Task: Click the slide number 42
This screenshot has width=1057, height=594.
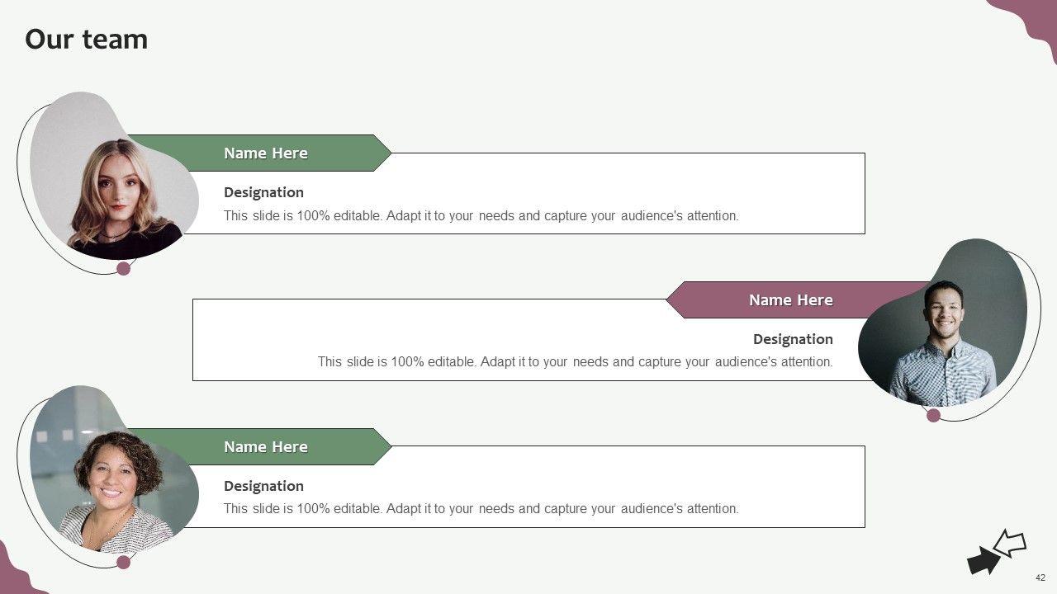Action: coord(1040,577)
